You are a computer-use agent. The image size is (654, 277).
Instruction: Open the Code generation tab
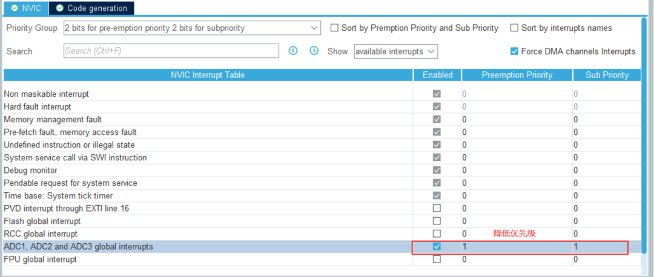91,8
